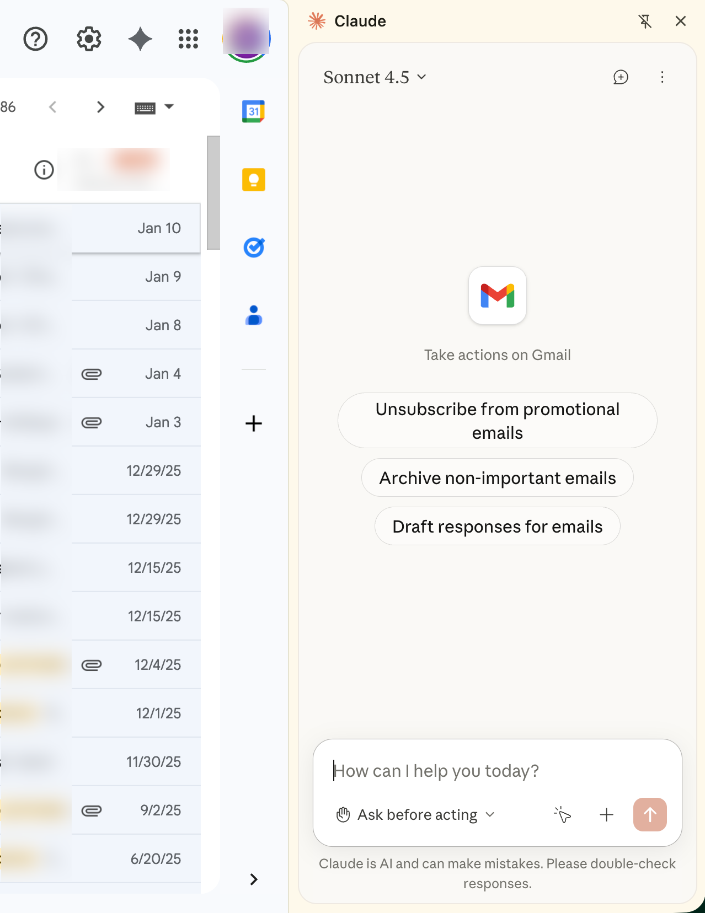Open the email dated 12/1/25
The image size is (705, 913).
click(x=100, y=713)
